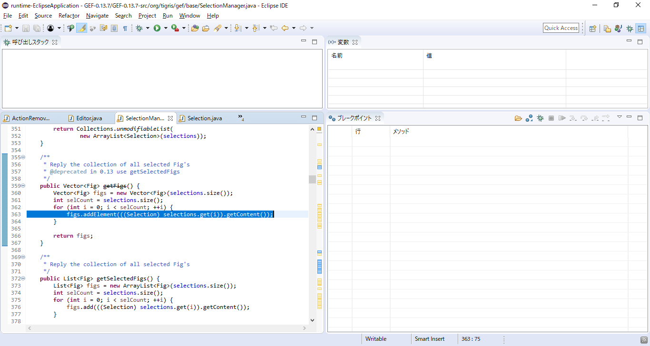Viewport: 650px width, 346px height.
Task: Click the editor vertical scrollbar thumb
Action: coord(312,179)
